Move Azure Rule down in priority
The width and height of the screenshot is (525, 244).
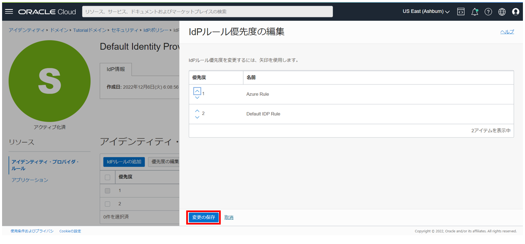click(197, 98)
